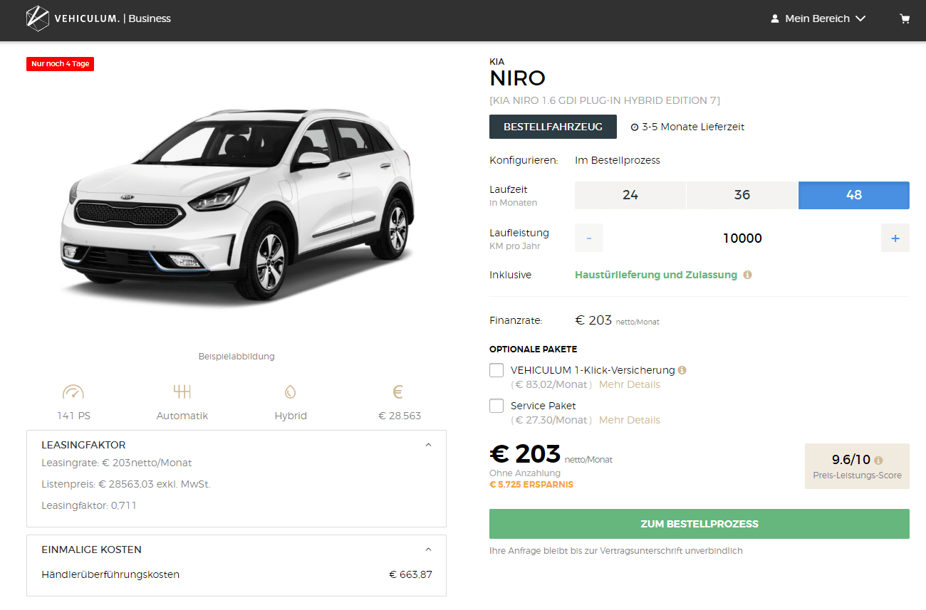
Task: Click 'Beispielabbildung' caption
Action: 236,356
